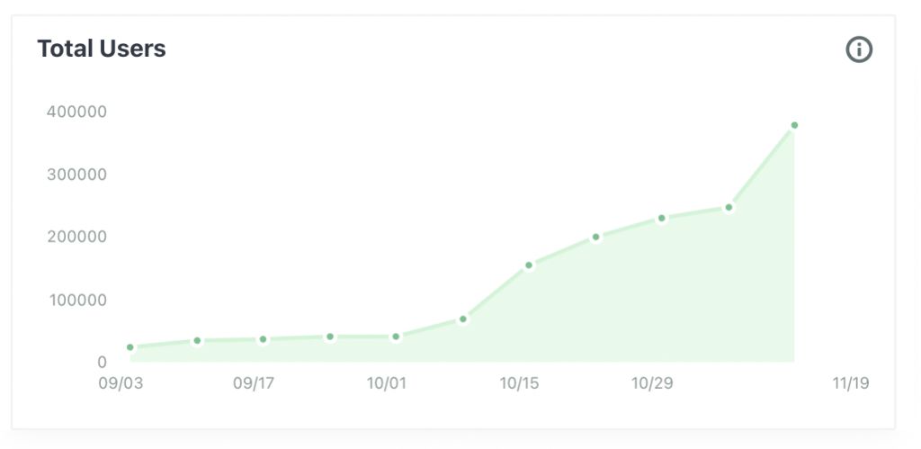Select the data point between 09/03 and 09/17
921x449 pixels.
[198, 341]
